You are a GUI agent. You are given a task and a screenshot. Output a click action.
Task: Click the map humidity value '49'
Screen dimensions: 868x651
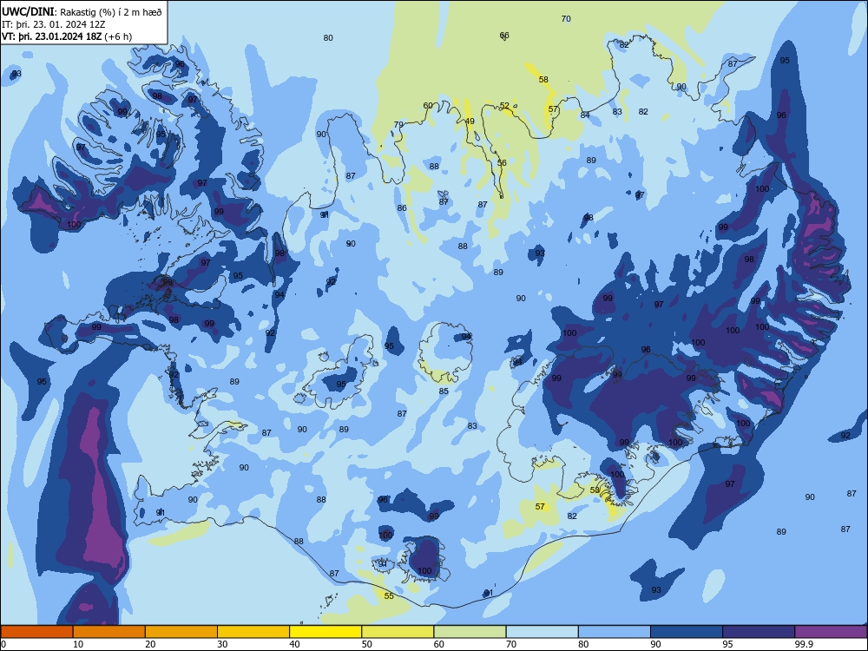(470, 122)
